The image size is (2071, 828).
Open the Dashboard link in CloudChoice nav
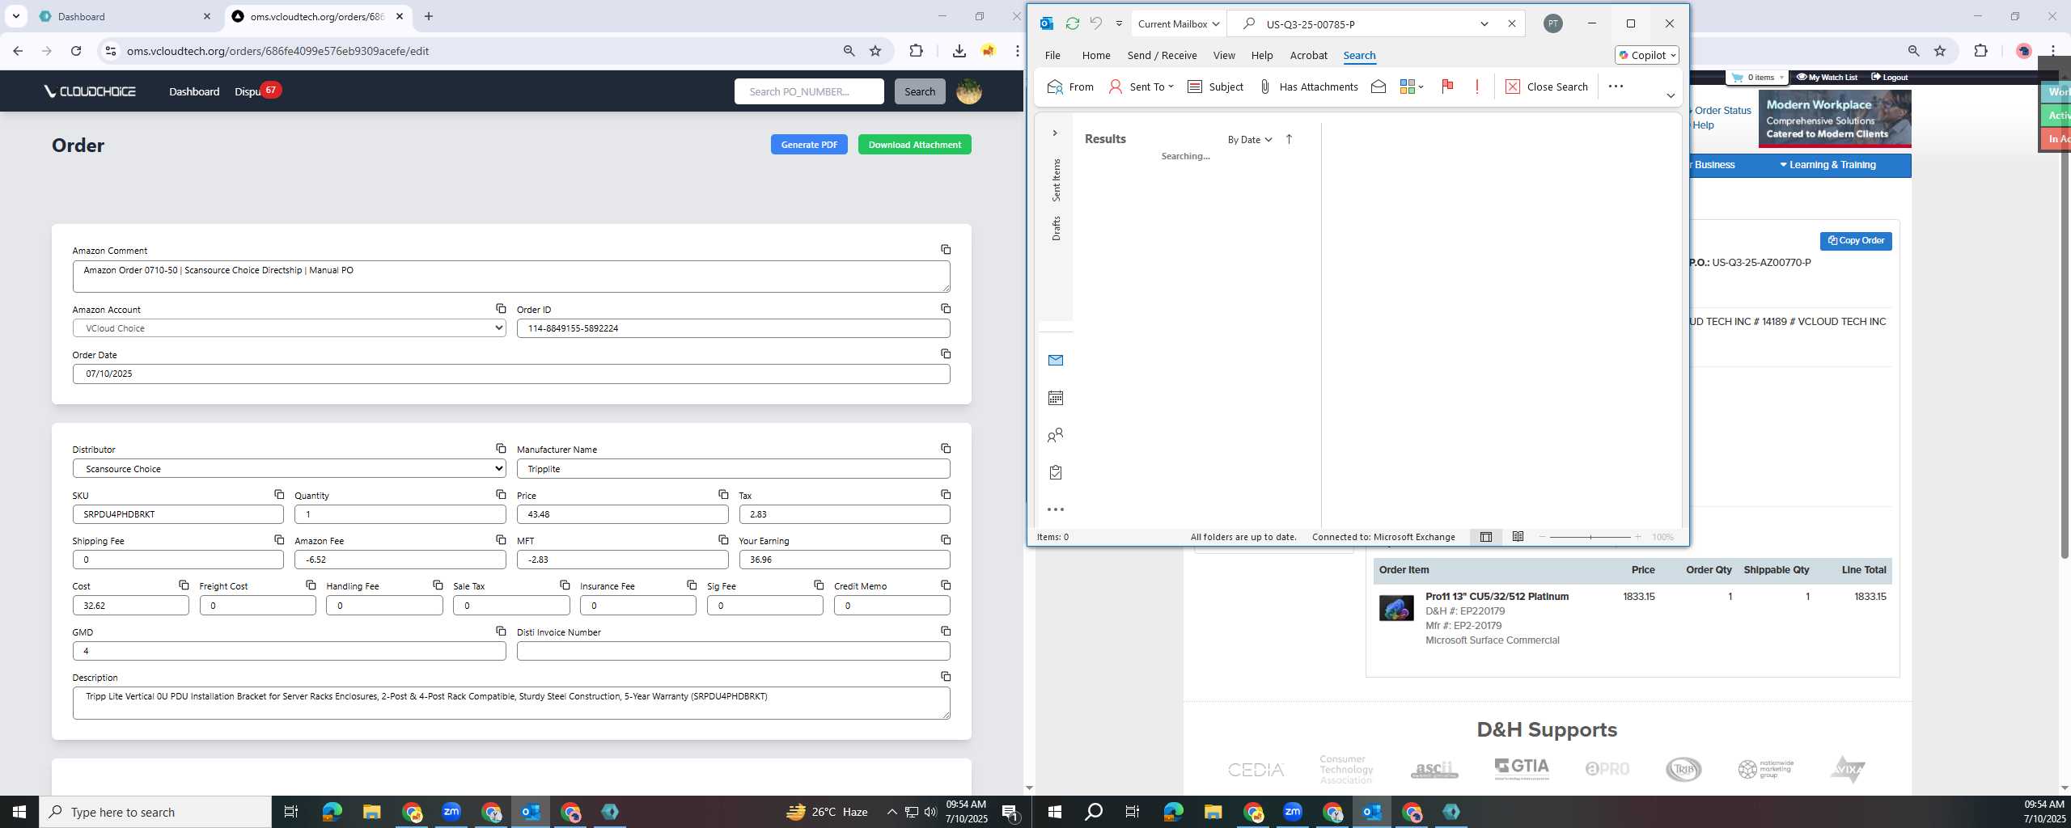tap(194, 91)
